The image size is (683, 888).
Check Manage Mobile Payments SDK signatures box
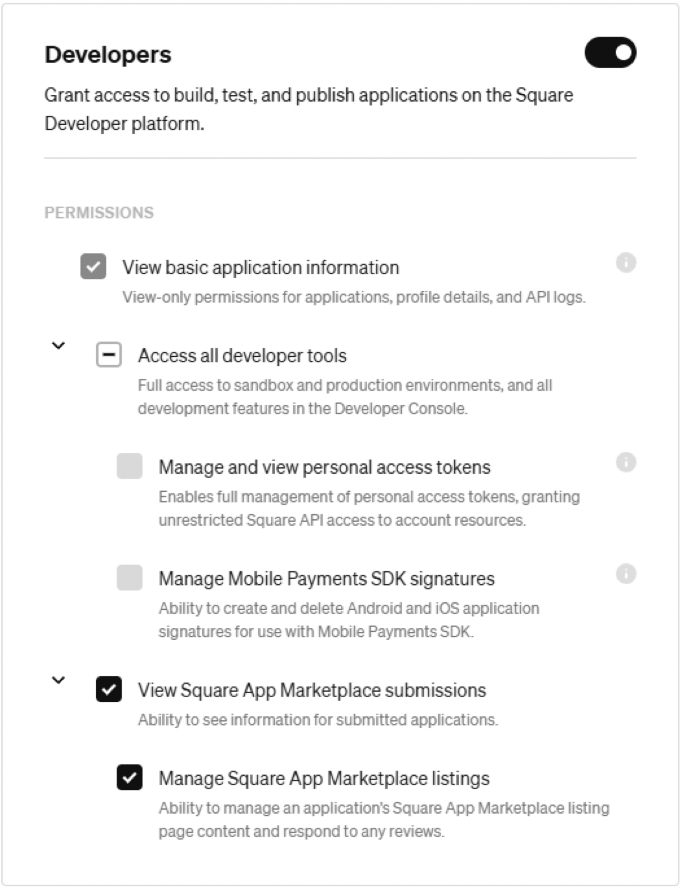click(x=129, y=577)
